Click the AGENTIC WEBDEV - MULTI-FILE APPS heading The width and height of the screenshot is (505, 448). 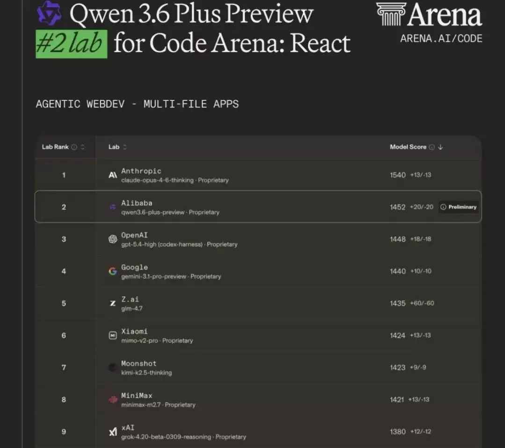[x=137, y=104]
